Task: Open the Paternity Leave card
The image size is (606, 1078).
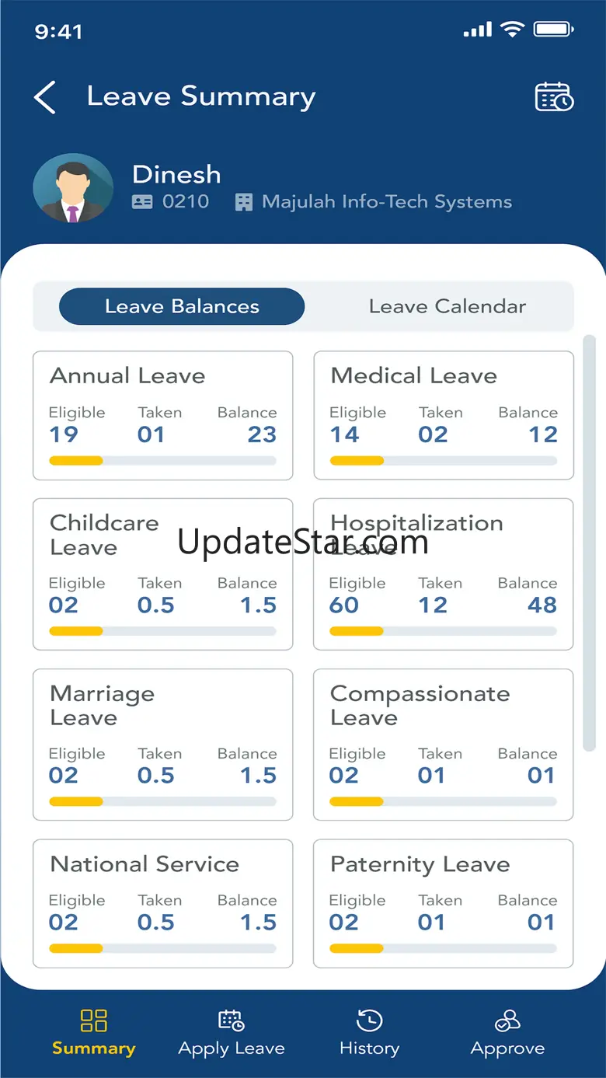Action: (x=444, y=903)
